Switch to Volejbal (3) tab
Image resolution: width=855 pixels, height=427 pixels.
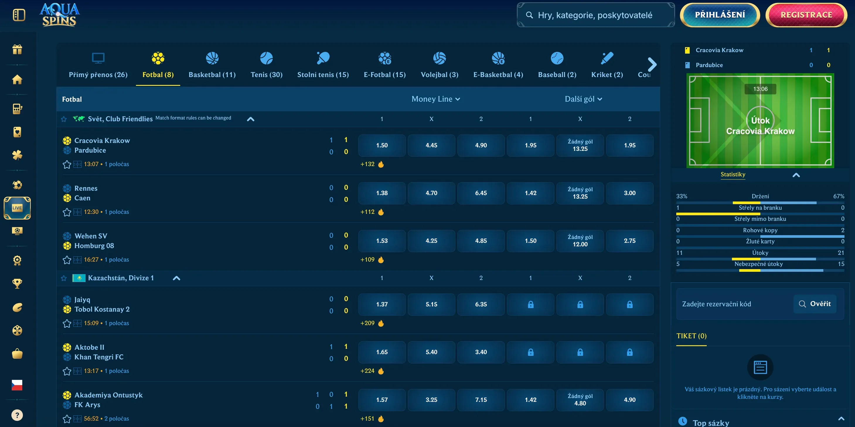point(440,65)
